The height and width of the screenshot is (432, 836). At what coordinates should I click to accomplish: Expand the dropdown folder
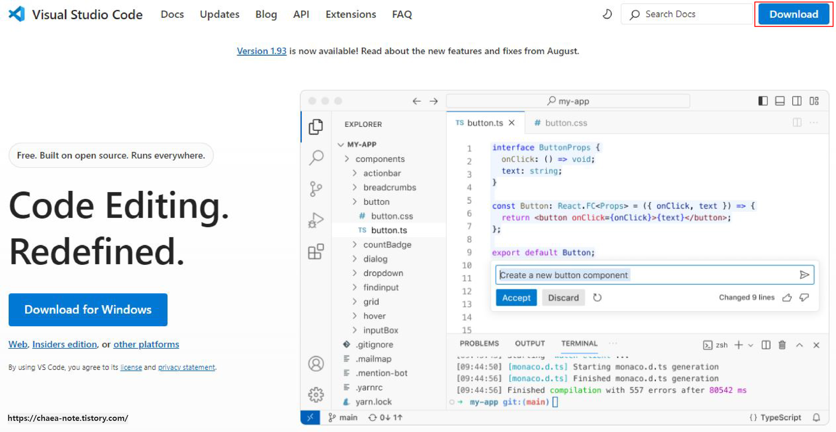(x=355, y=273)
